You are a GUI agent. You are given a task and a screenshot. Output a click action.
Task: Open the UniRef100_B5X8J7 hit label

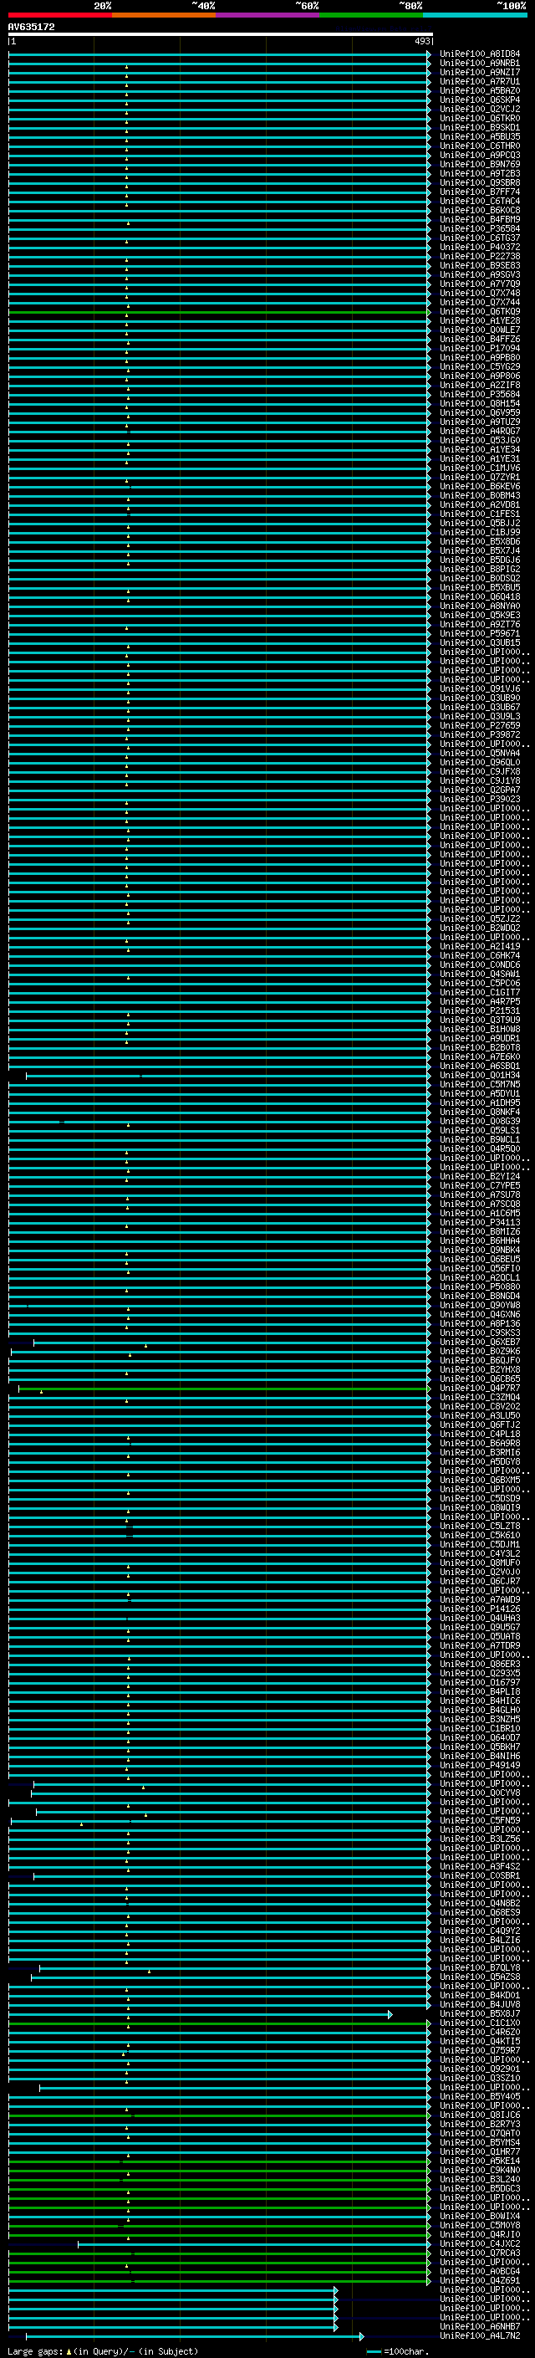(479, 2014)
